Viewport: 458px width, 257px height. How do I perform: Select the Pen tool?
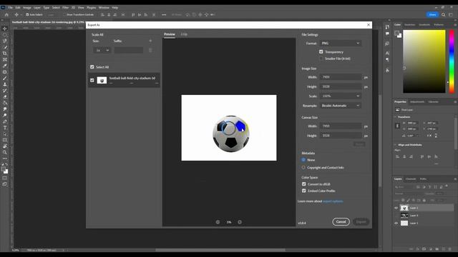coord(5,121)
